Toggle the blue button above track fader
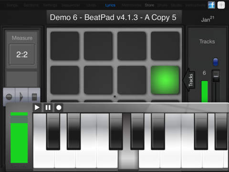 click(x=215, y=62)
